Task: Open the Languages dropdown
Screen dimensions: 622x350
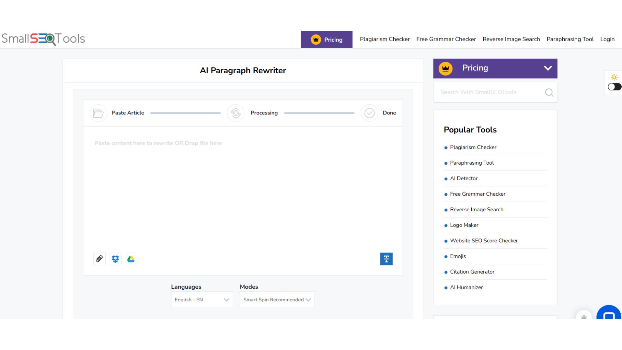Action: pos(202,300)
